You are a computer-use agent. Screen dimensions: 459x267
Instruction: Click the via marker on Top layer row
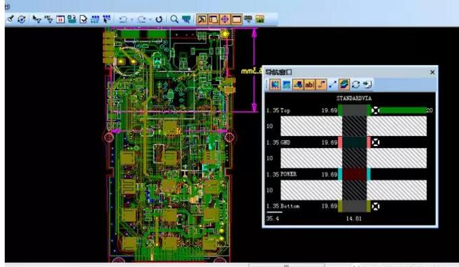point(375,110)
